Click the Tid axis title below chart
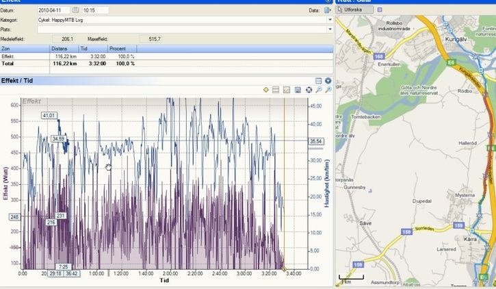Screen dimensions: 496x289 click(x=164, y=280)
